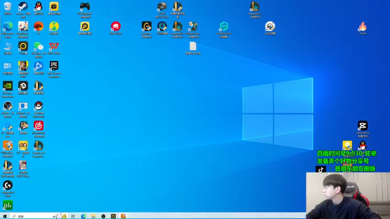Open the This PC computer icon

(x=8, y=46)
